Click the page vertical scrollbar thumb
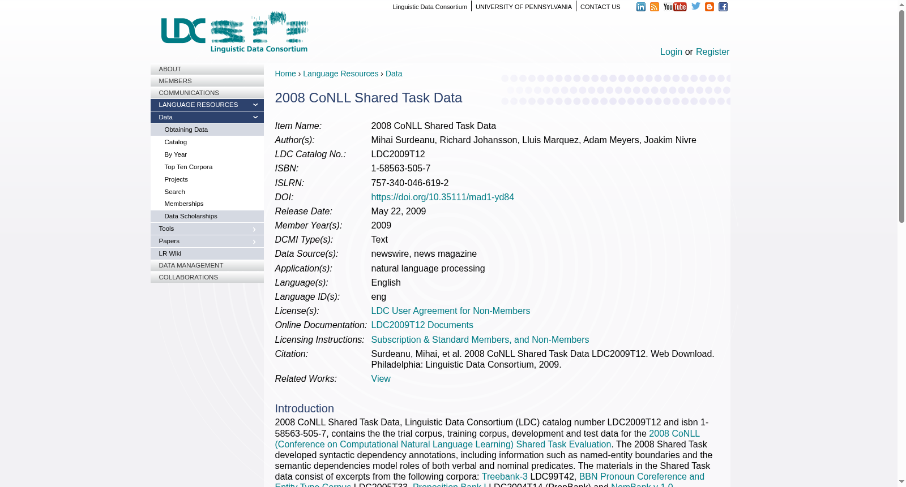 pyautogui.click(x=901, y=116)
